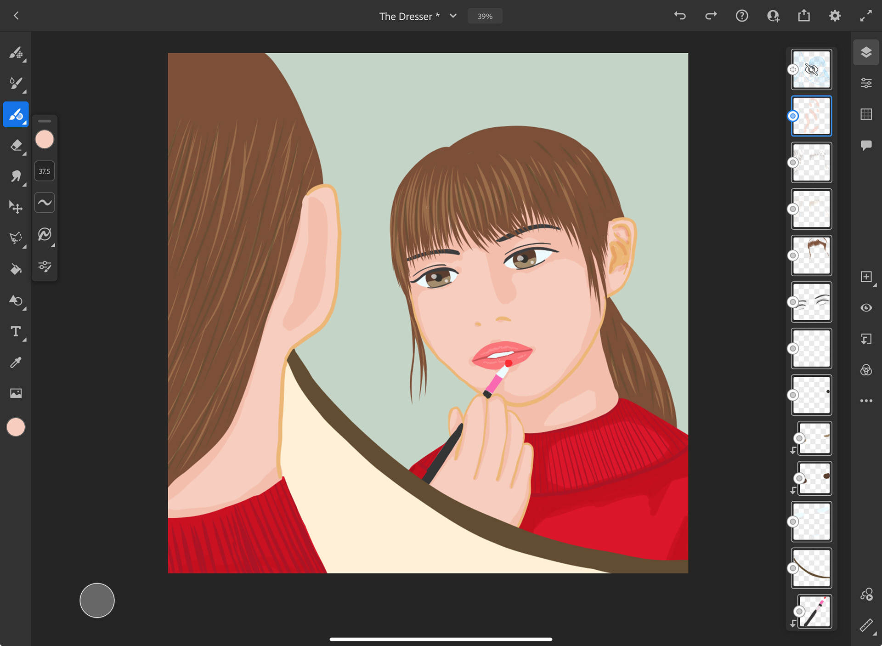Open the more layer actions menu
This screenshot has width=882, height=646.
tap(866, 401)
